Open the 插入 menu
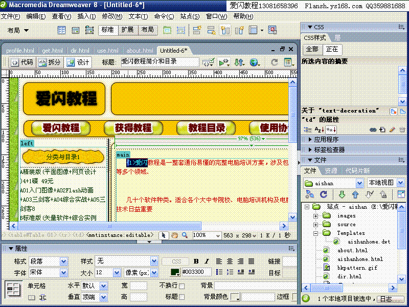This screenshot has width=409, height=307. pyautogui.click(x=86, y=16)
